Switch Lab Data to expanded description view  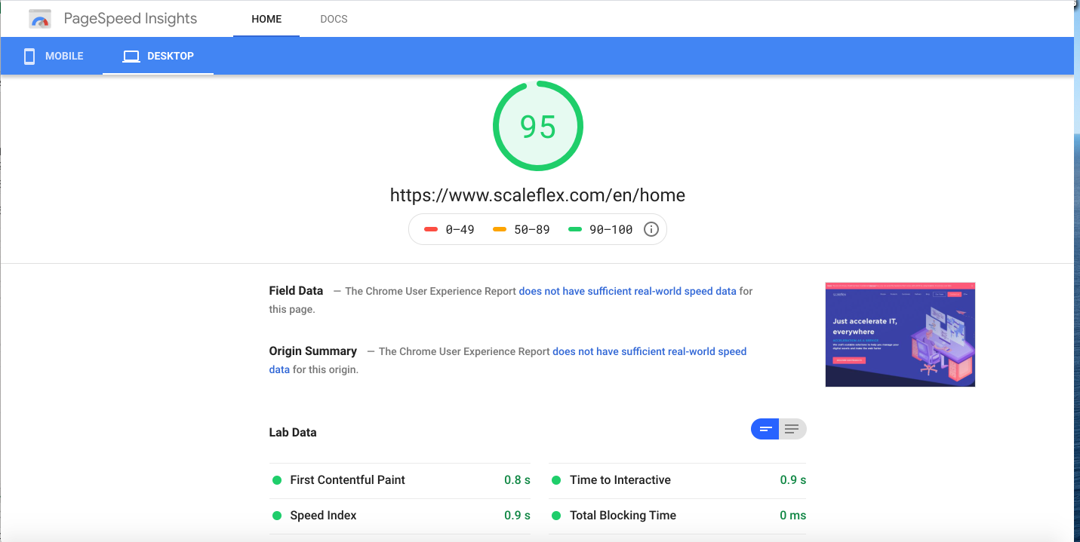click(x=792, y=429)
